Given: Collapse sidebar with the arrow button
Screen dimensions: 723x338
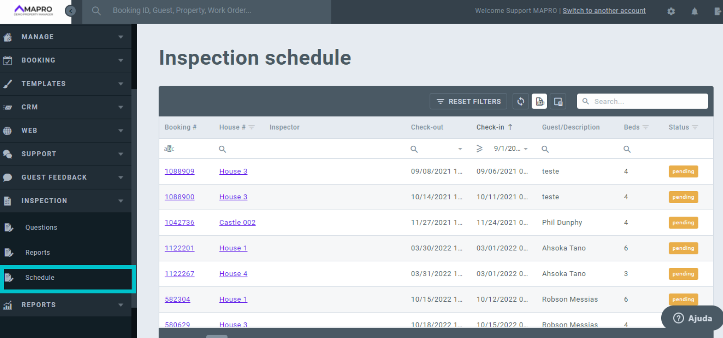Looking at the screenshot, I should tap(70, 11).
